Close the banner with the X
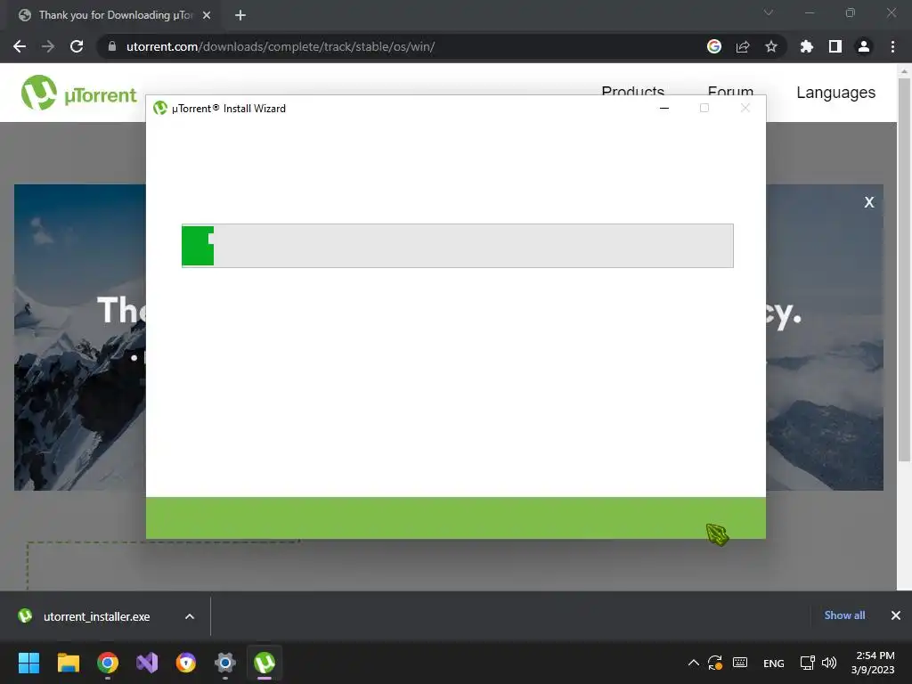 (x=869, y=202)
